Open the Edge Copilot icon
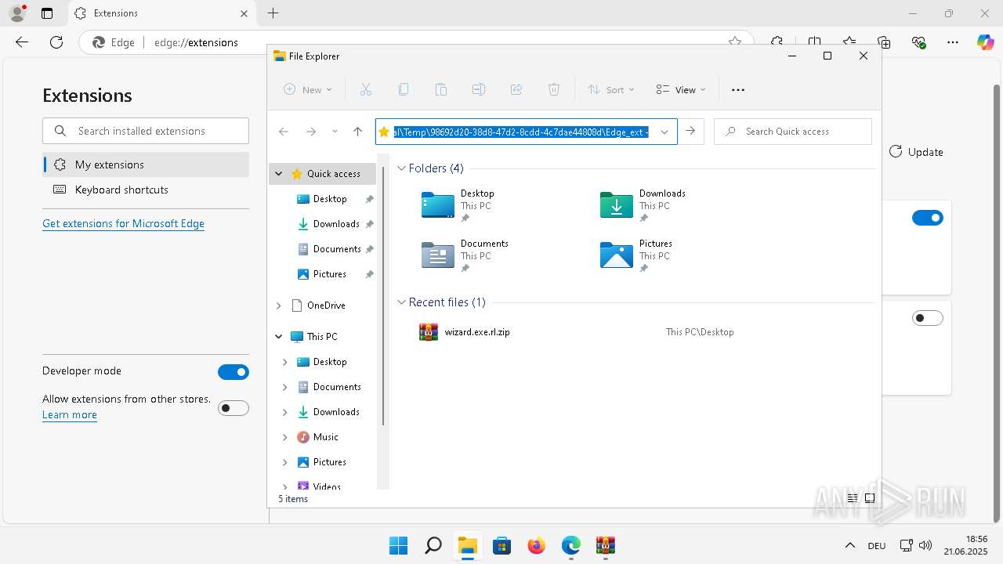The height and width of the screenshot is (564, 1003). (985, 42)
